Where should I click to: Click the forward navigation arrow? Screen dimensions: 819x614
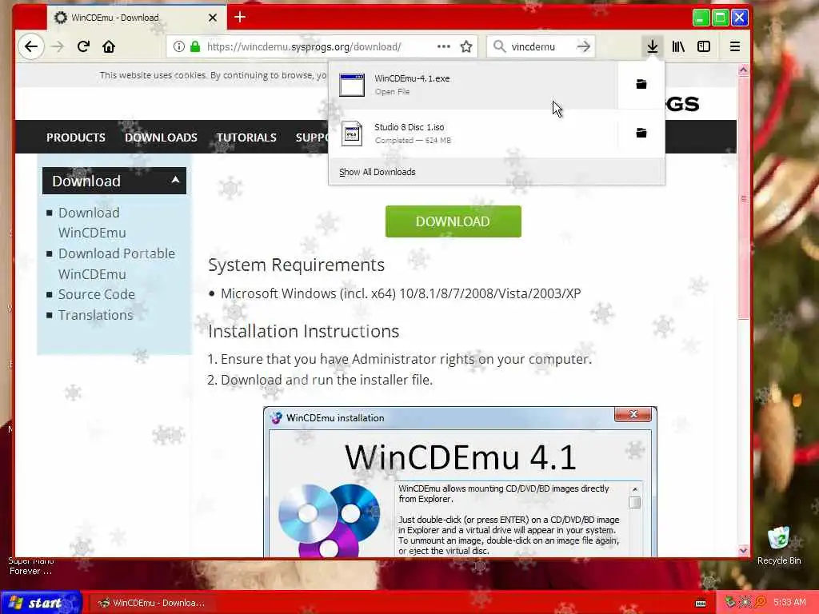click(58, 46)
